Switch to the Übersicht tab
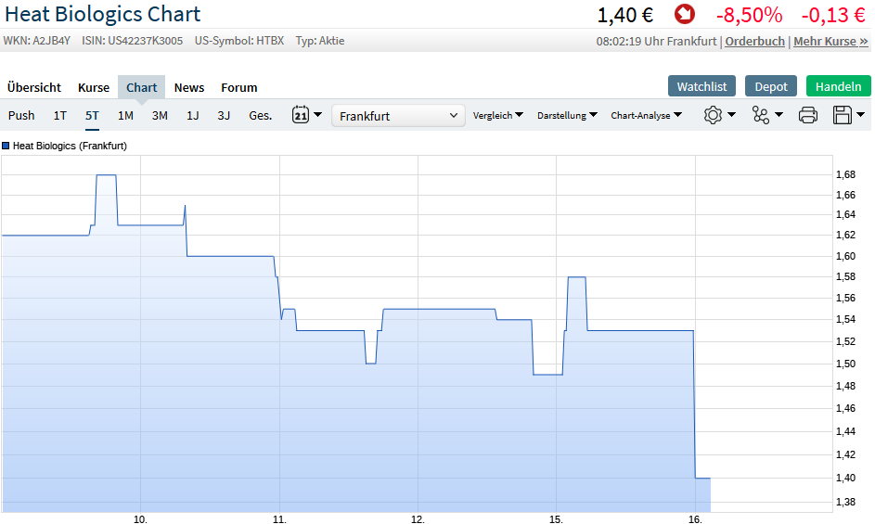 (x=34, y=87)
